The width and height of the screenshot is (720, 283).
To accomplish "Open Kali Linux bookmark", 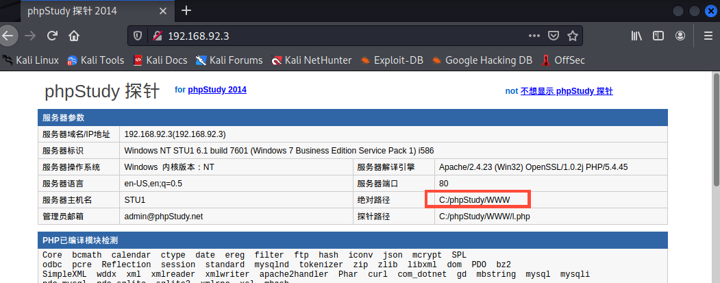I will [x=31, y=60].
